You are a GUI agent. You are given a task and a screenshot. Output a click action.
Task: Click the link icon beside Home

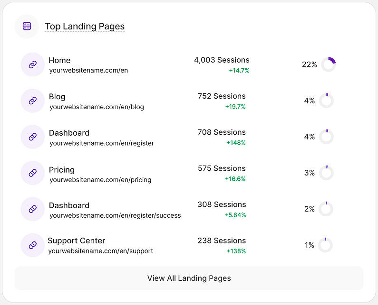click(33, 65)
